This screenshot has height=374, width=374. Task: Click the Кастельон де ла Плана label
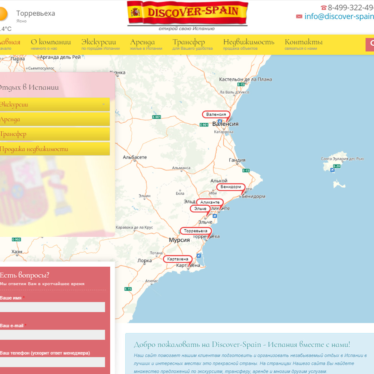[245, 79]
